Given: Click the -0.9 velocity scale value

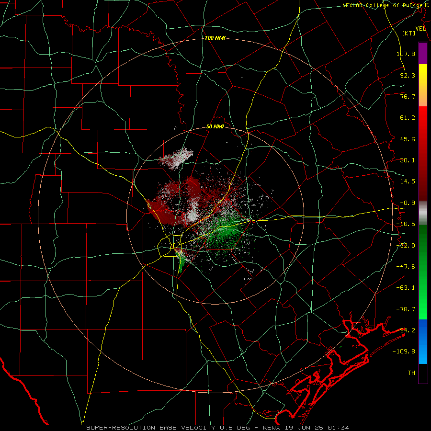Looking at the screenshot, I should 408,203.
